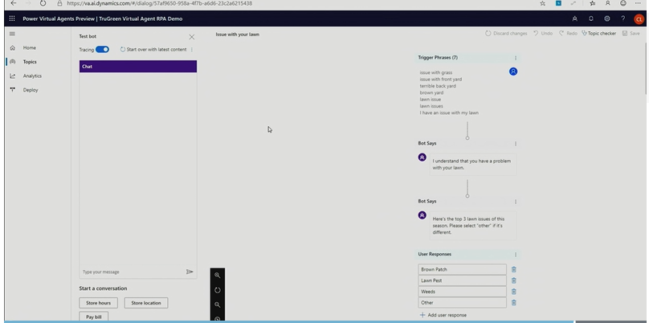The image size is (649, 323).
Task: Zoom in on the authoring canvas
Action: point(217,276)
